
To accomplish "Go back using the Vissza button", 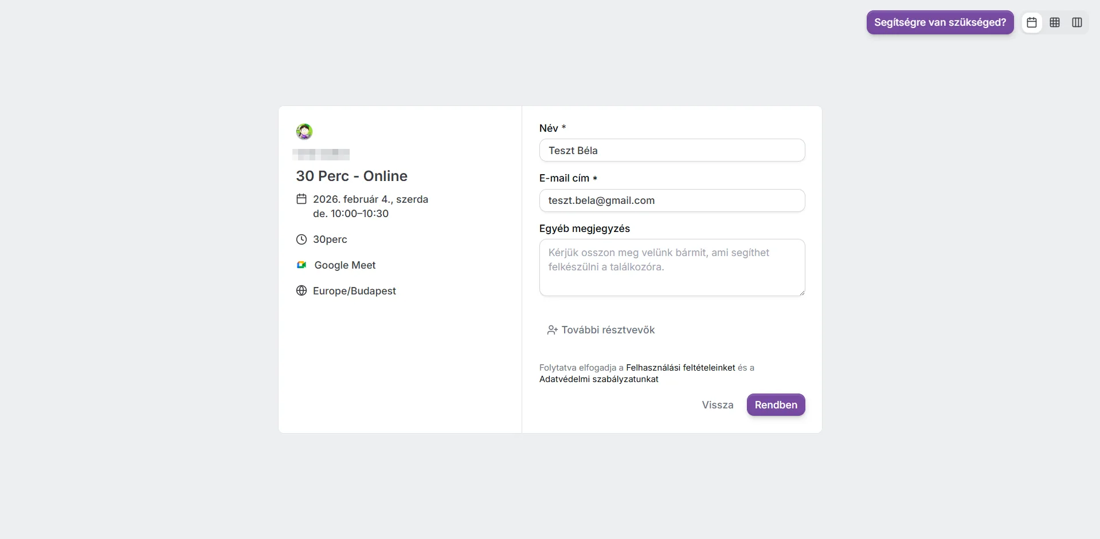I will click(718, 405).
